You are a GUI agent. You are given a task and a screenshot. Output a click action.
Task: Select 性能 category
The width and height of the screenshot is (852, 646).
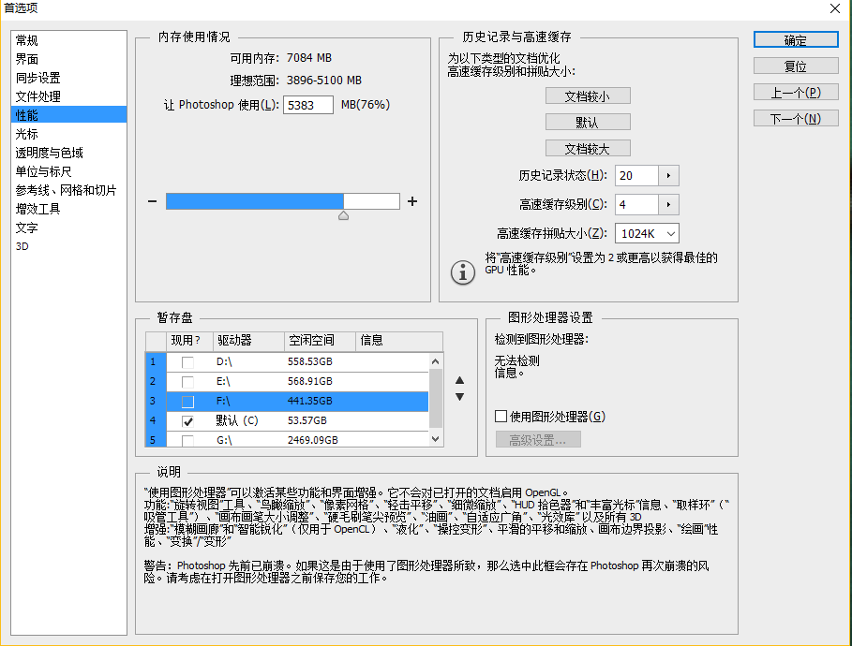[68, 115]
